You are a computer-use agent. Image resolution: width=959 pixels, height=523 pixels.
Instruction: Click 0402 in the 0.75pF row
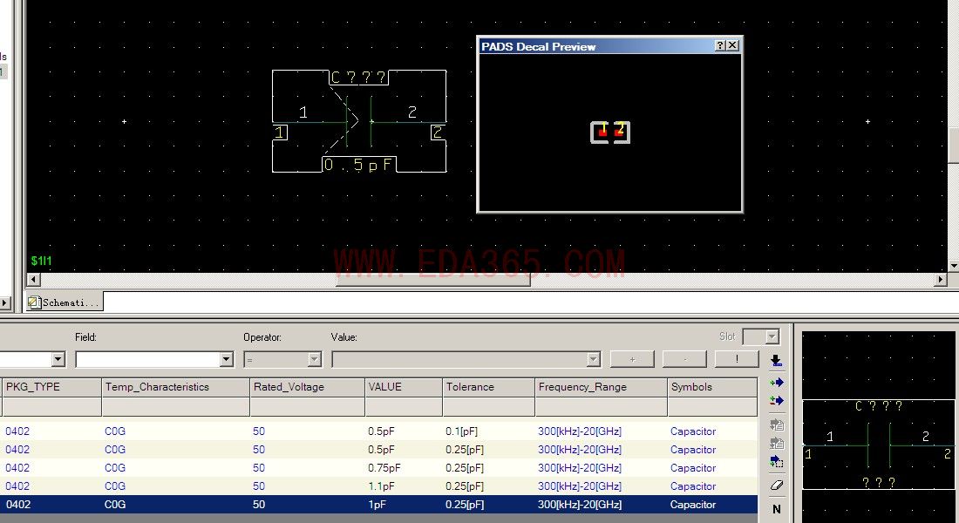point(17,468)
